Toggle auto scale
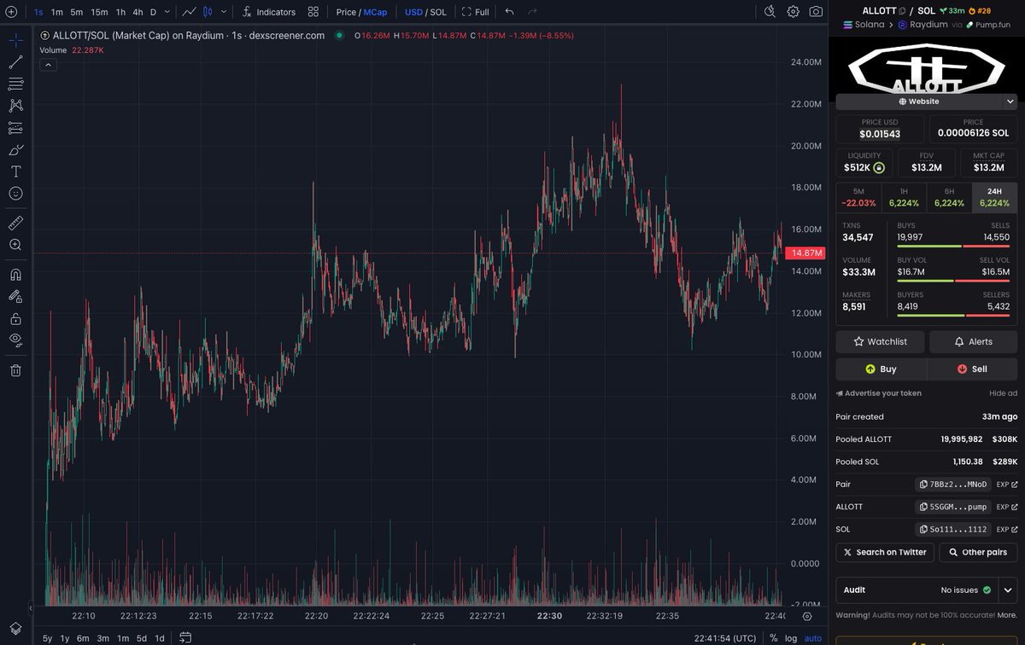 (813, 638)
